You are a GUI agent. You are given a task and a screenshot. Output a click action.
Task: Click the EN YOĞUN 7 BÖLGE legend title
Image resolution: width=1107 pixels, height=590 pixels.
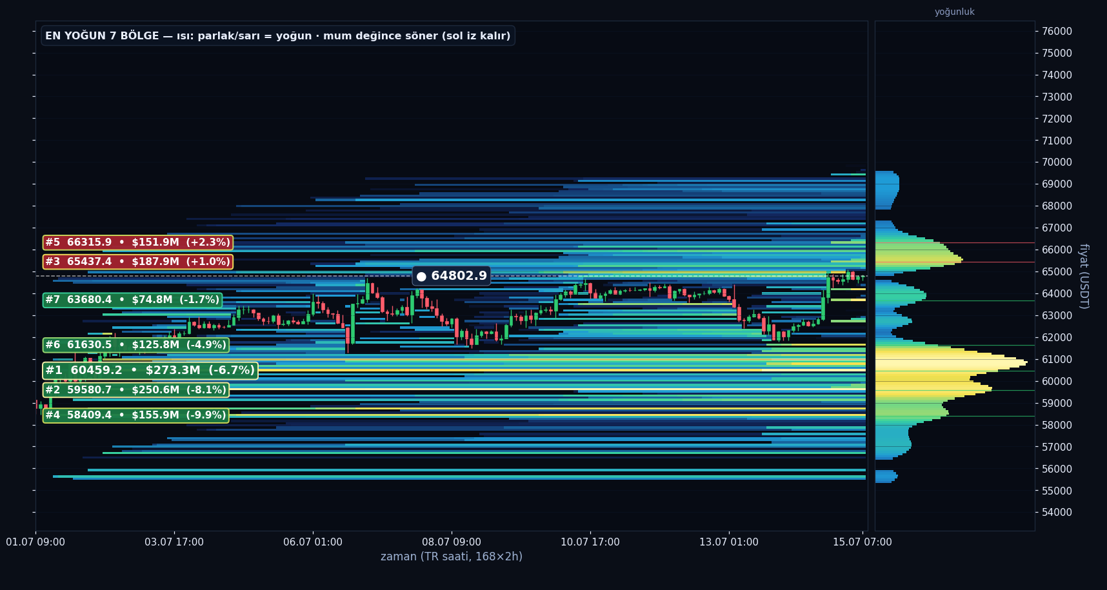tap(278, 35)
